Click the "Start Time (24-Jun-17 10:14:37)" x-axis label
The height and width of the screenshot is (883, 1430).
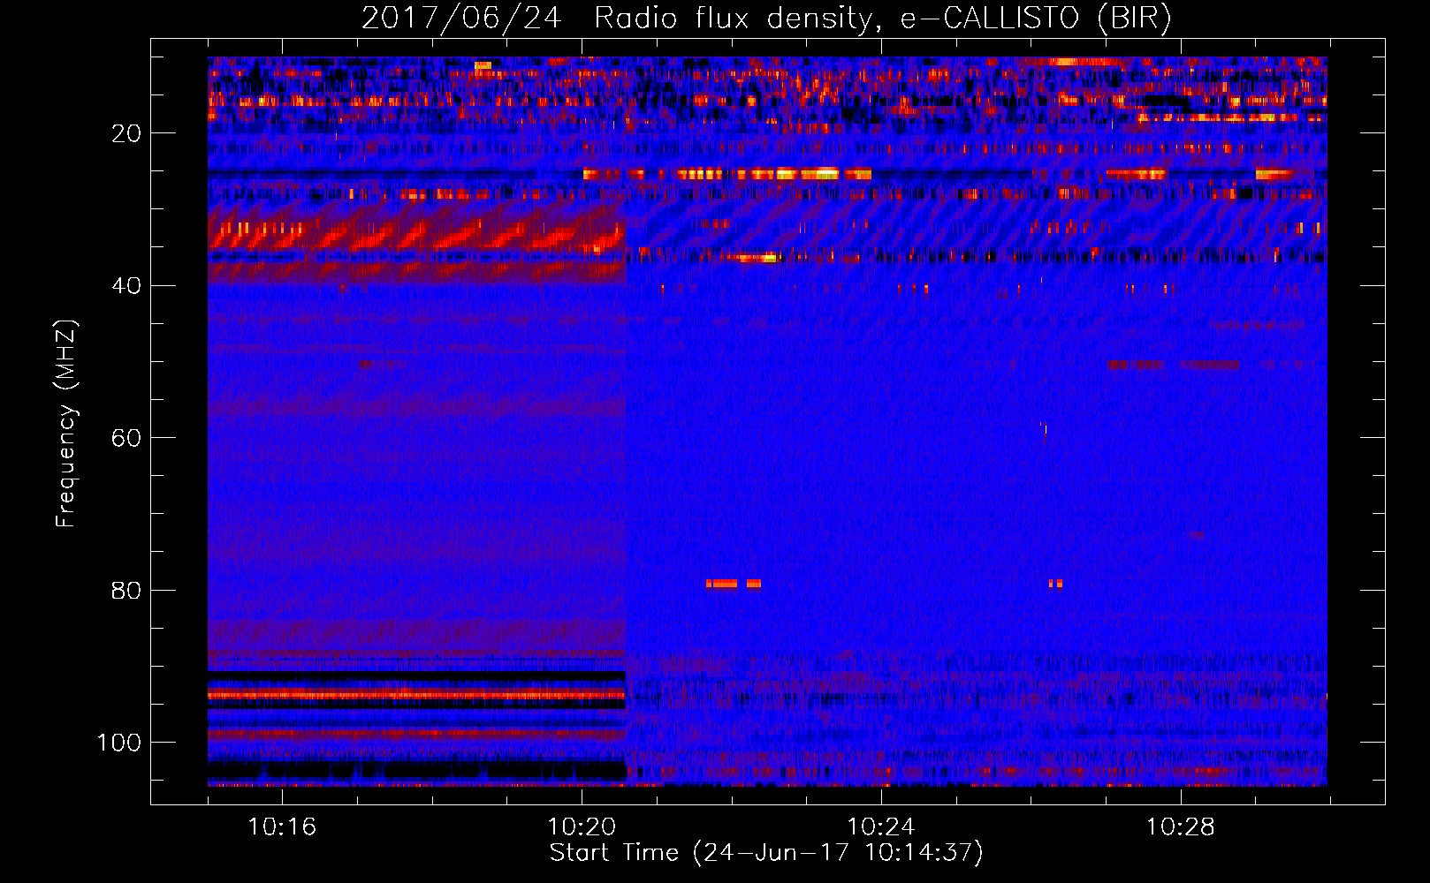[766, 853]
